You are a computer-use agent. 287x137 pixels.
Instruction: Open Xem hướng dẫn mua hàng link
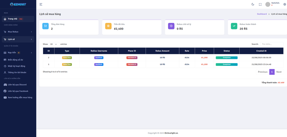(18, 97)
